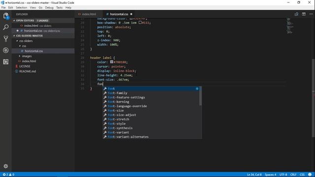Click the z-index: 900 line

pos(109,40)
